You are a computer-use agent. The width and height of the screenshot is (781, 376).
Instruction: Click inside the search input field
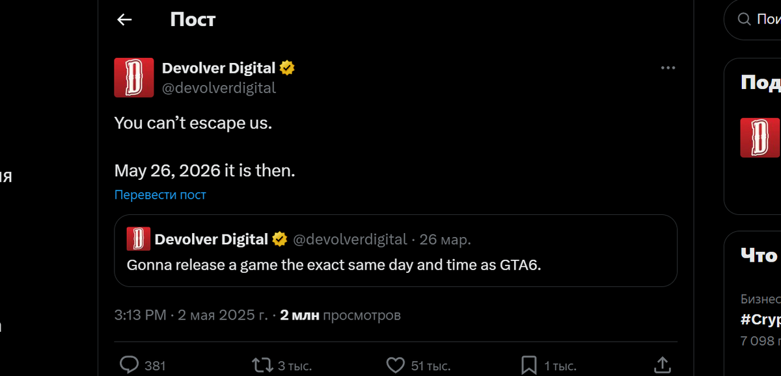coord(768,19)
